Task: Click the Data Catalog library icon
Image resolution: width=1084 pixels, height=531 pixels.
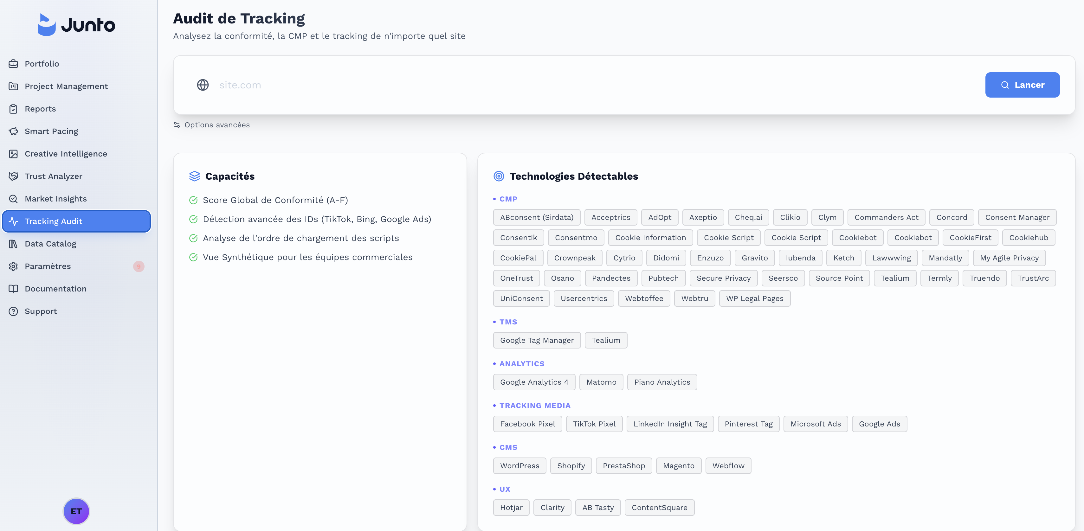Action: point(13,244)
